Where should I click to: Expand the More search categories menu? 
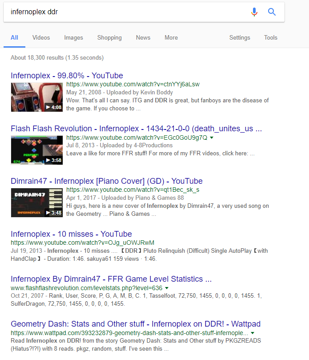coord(171,38)
